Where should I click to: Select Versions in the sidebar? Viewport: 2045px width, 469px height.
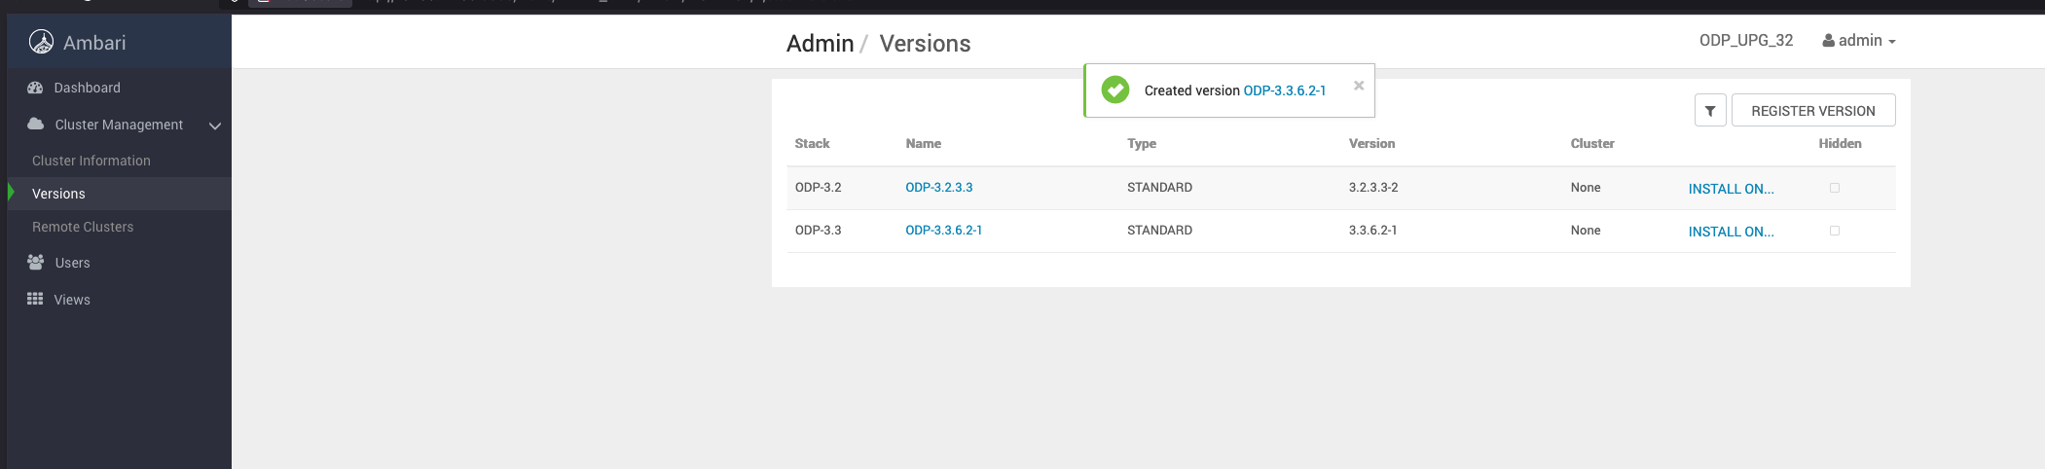click(x=58, y=194)
